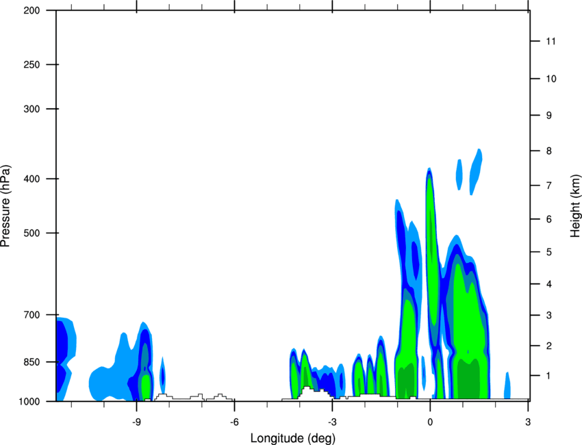582x445 pixels.
Task: Select the 250 pressure tick label
Action: pos(31,64)
